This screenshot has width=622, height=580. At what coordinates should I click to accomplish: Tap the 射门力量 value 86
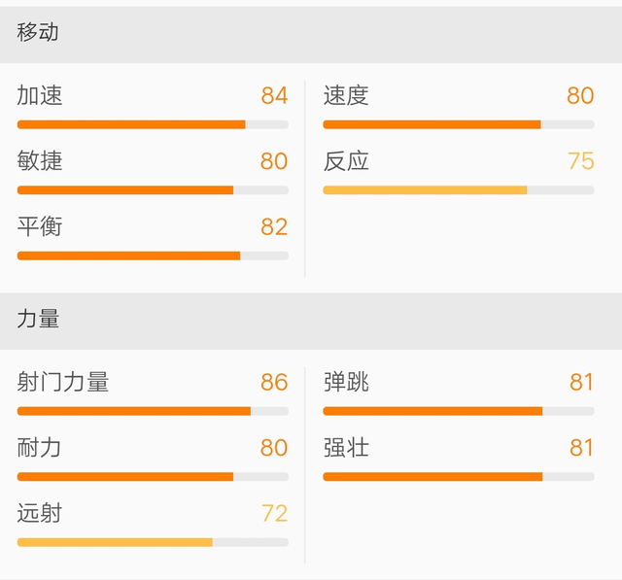(274, 382)
